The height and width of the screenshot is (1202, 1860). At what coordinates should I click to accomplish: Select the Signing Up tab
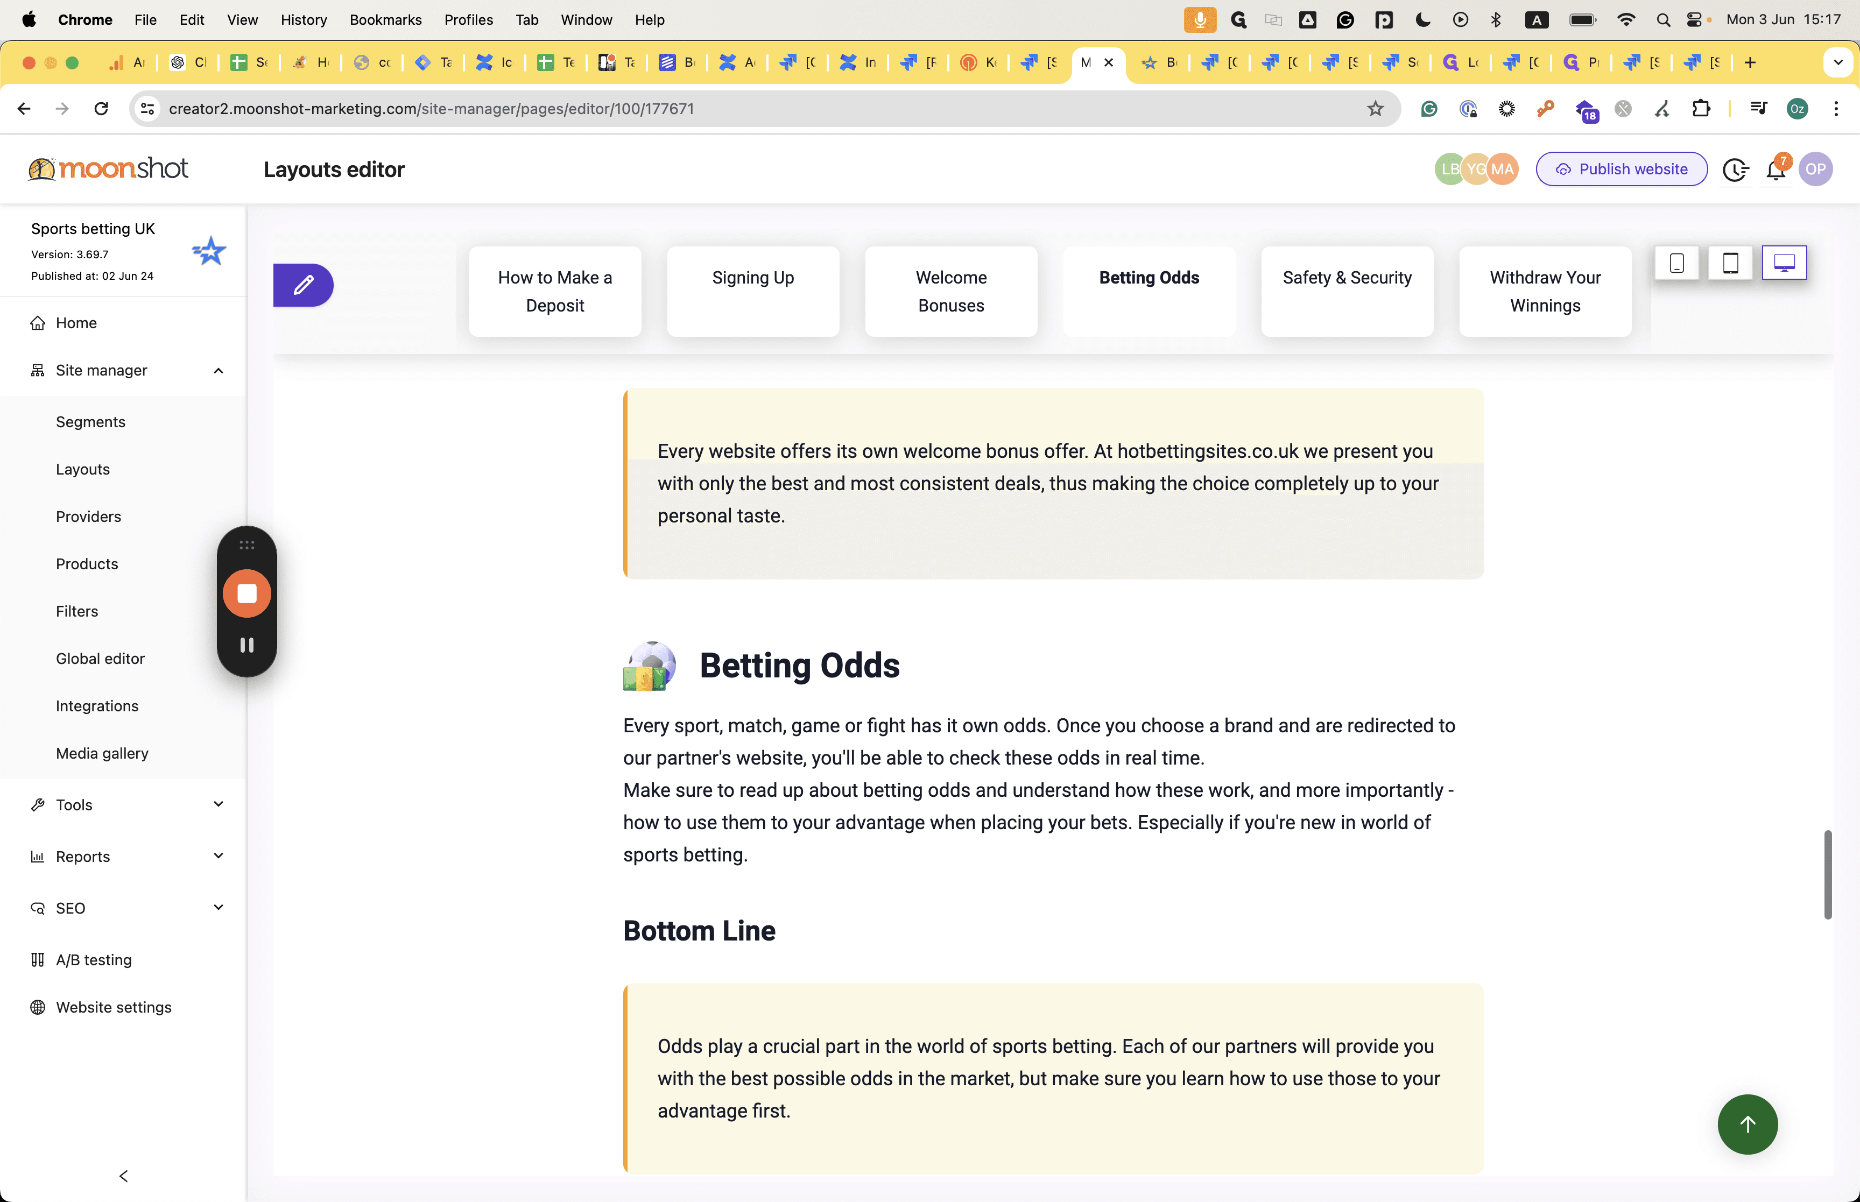coord(753,292)
